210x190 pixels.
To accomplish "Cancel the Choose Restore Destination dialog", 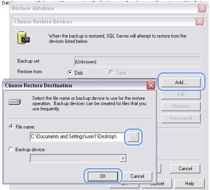I will (137, 176).
